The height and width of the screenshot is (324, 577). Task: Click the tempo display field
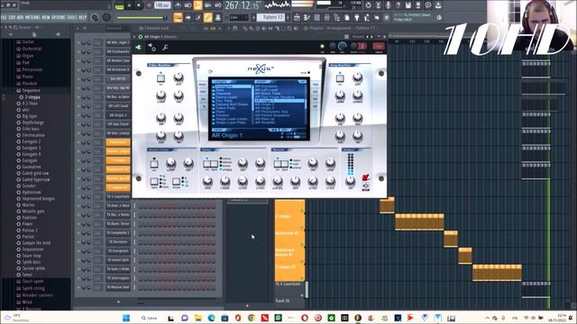pos(162,5)
